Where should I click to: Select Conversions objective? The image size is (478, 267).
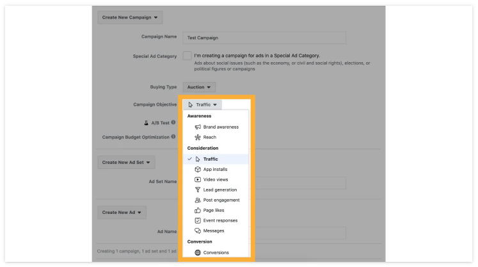tap(216, 253)
